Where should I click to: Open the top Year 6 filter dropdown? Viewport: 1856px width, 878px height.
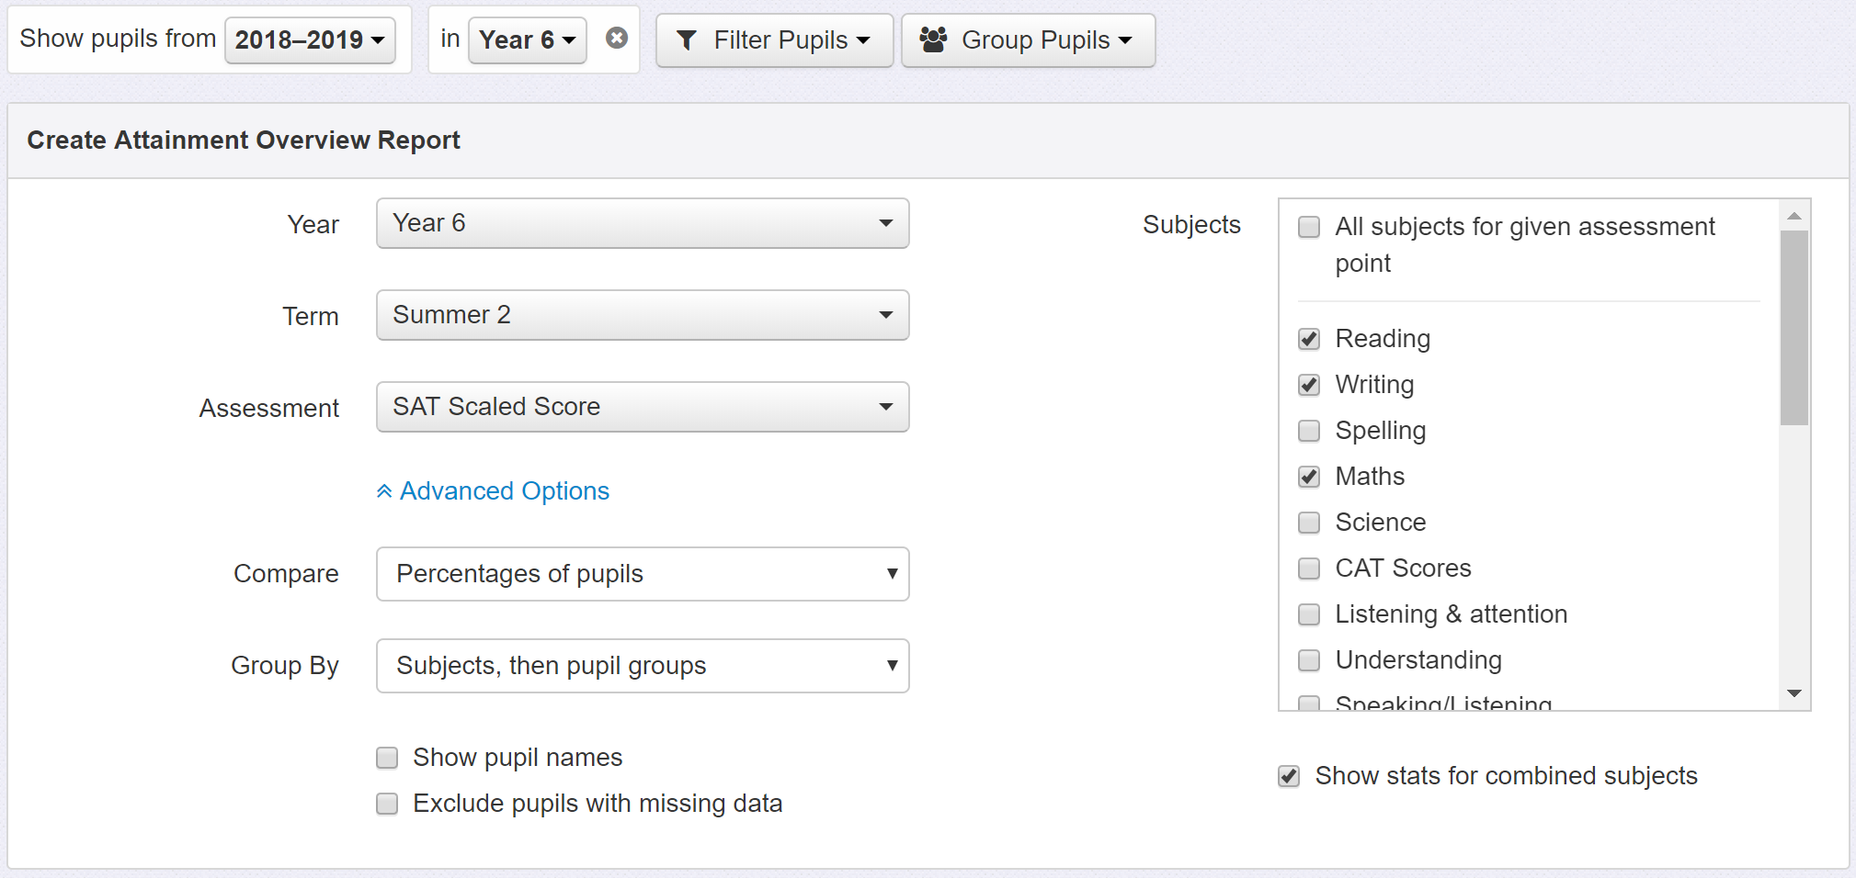pyautogui.click(x=527, y=40)
